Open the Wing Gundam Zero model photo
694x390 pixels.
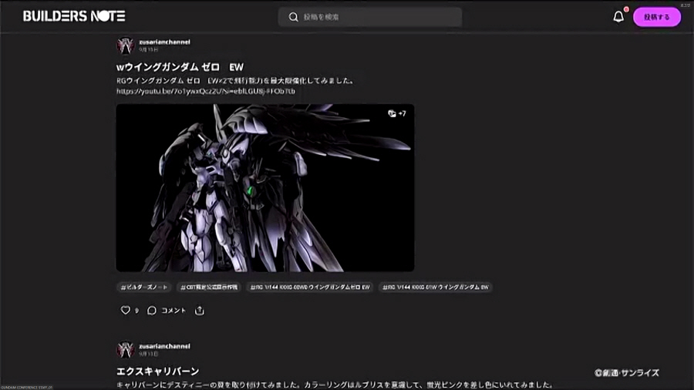coord(265,188)
